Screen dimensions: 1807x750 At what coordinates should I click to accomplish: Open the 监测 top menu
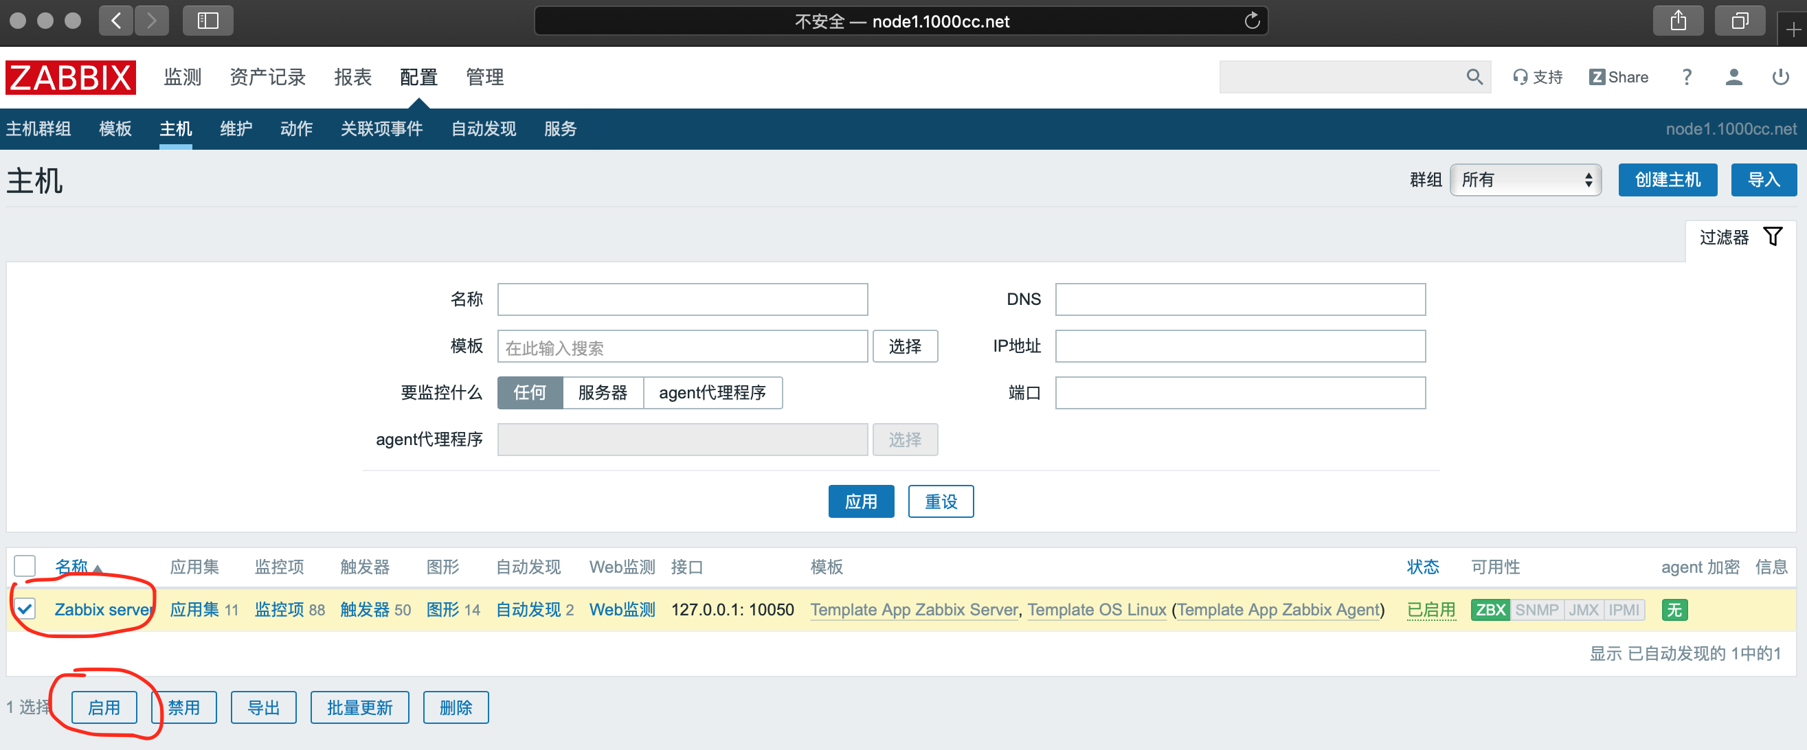(182, 77)
